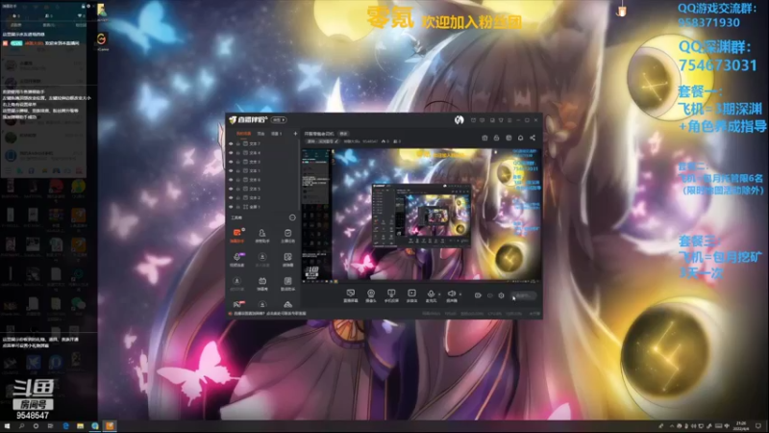Image resolution: width=769 pixels, height=433 pixels.
Task: Open the orange danmu assistant tool
Action: [236, 235]
